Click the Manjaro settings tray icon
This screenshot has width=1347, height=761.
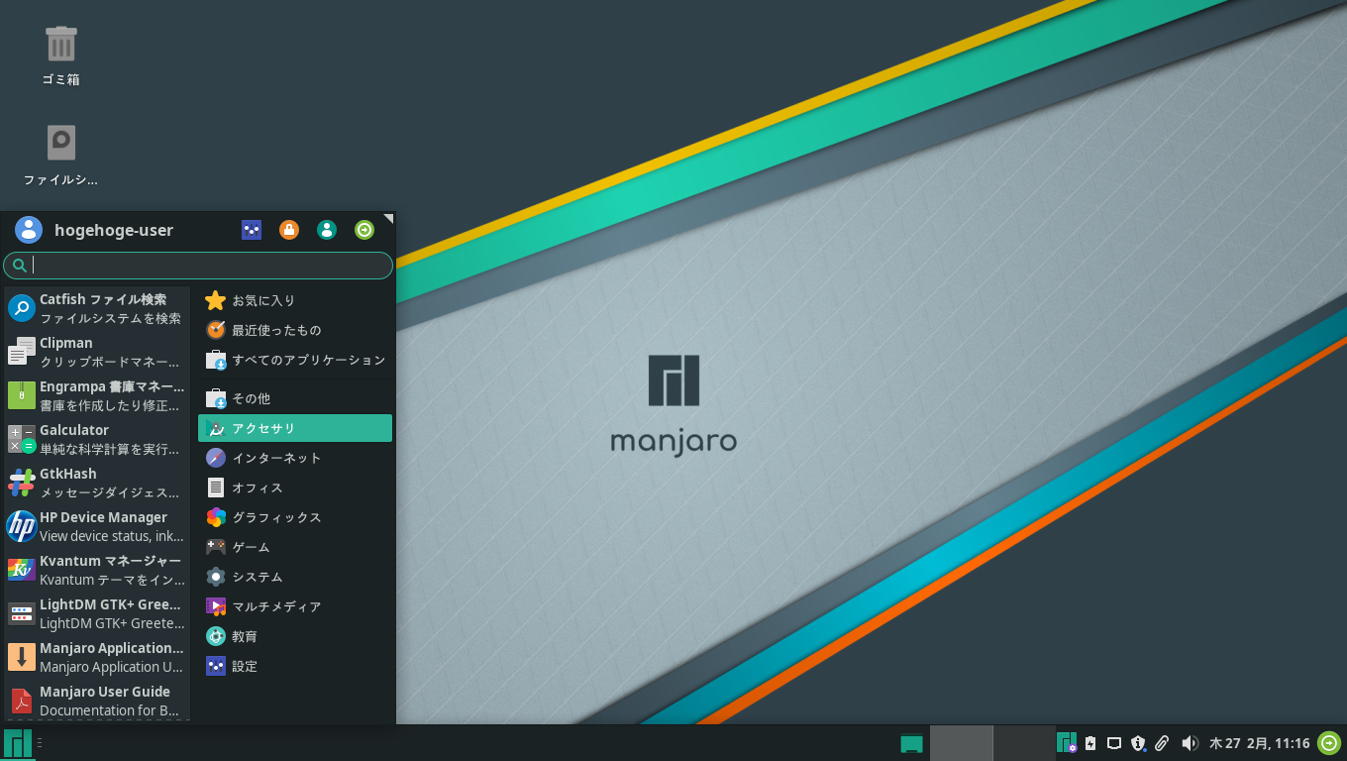1067,743
